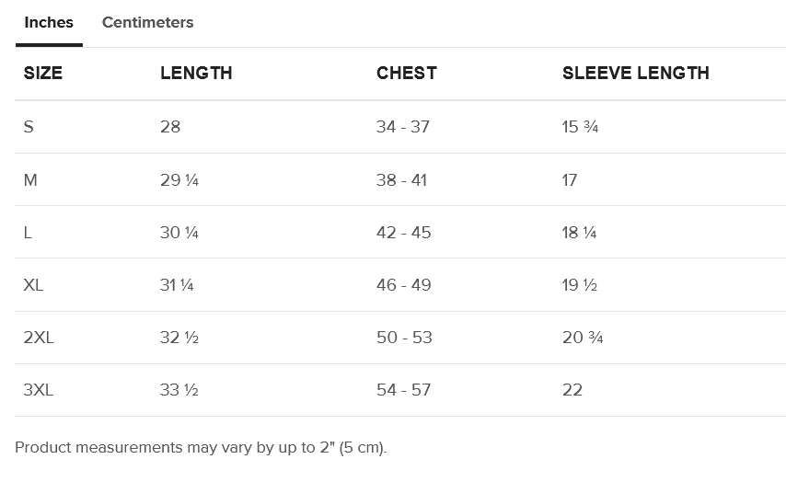This screenshot has width=786, height=482.
Task: Switch to the Centimeters tab
Action: [147, 22]
